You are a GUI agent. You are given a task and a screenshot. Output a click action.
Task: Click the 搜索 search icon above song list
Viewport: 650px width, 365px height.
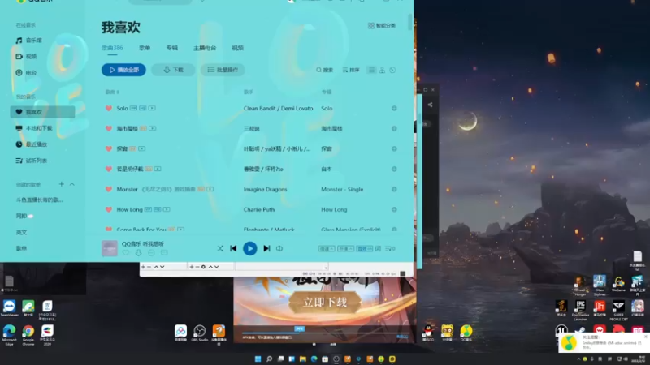[x=324, y=70]
